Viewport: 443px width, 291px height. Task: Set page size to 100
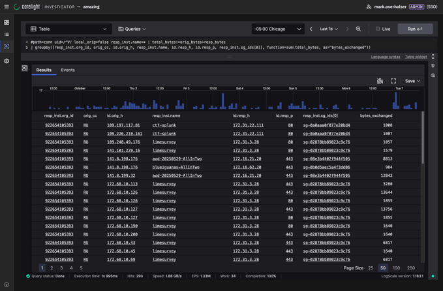pos(396,268)
